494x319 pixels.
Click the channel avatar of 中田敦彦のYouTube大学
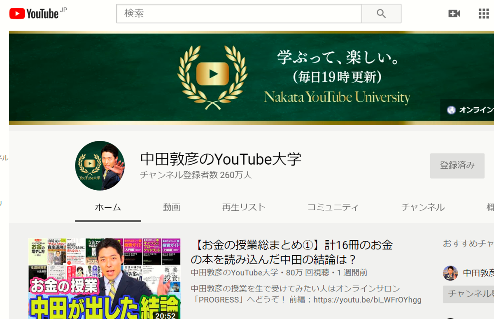100,165
